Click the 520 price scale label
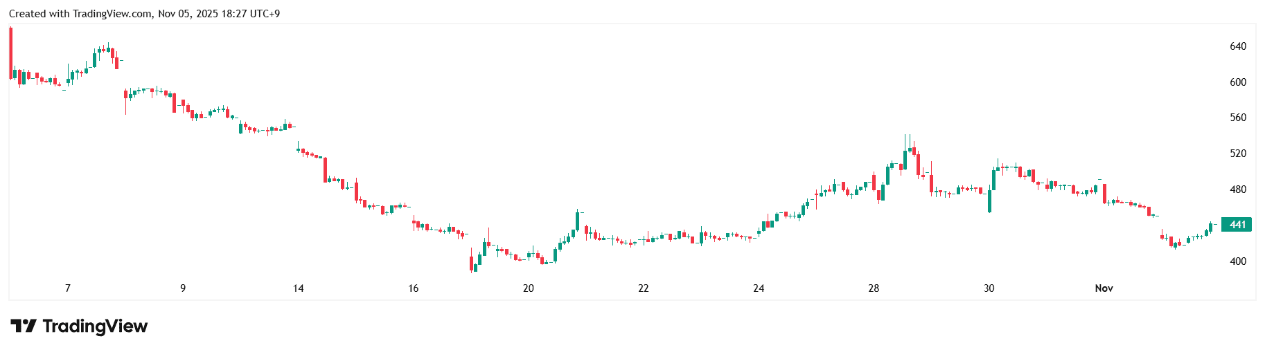1265x352 pixels. point(1237,154)
